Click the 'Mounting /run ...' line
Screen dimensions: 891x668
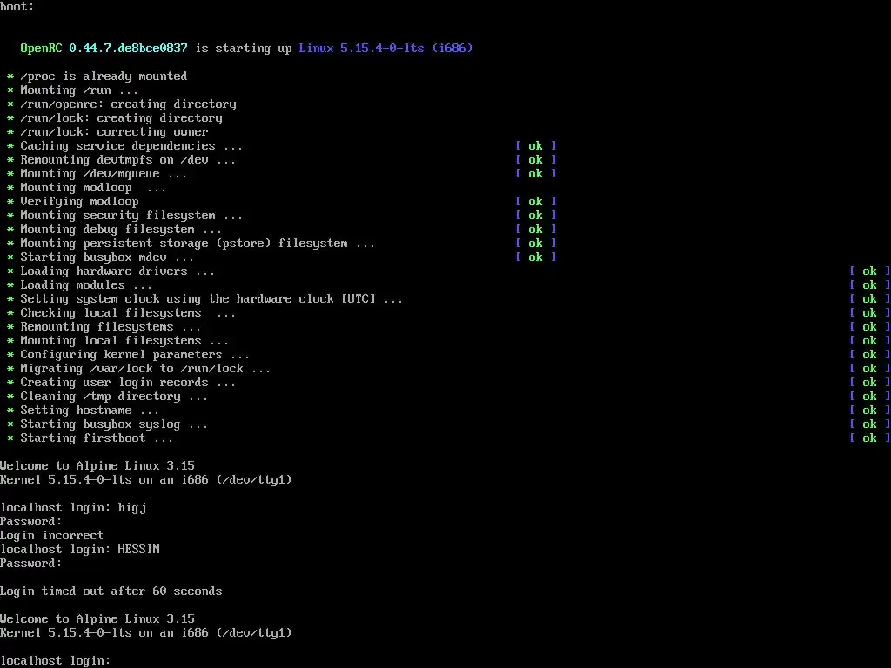(79, 90)
